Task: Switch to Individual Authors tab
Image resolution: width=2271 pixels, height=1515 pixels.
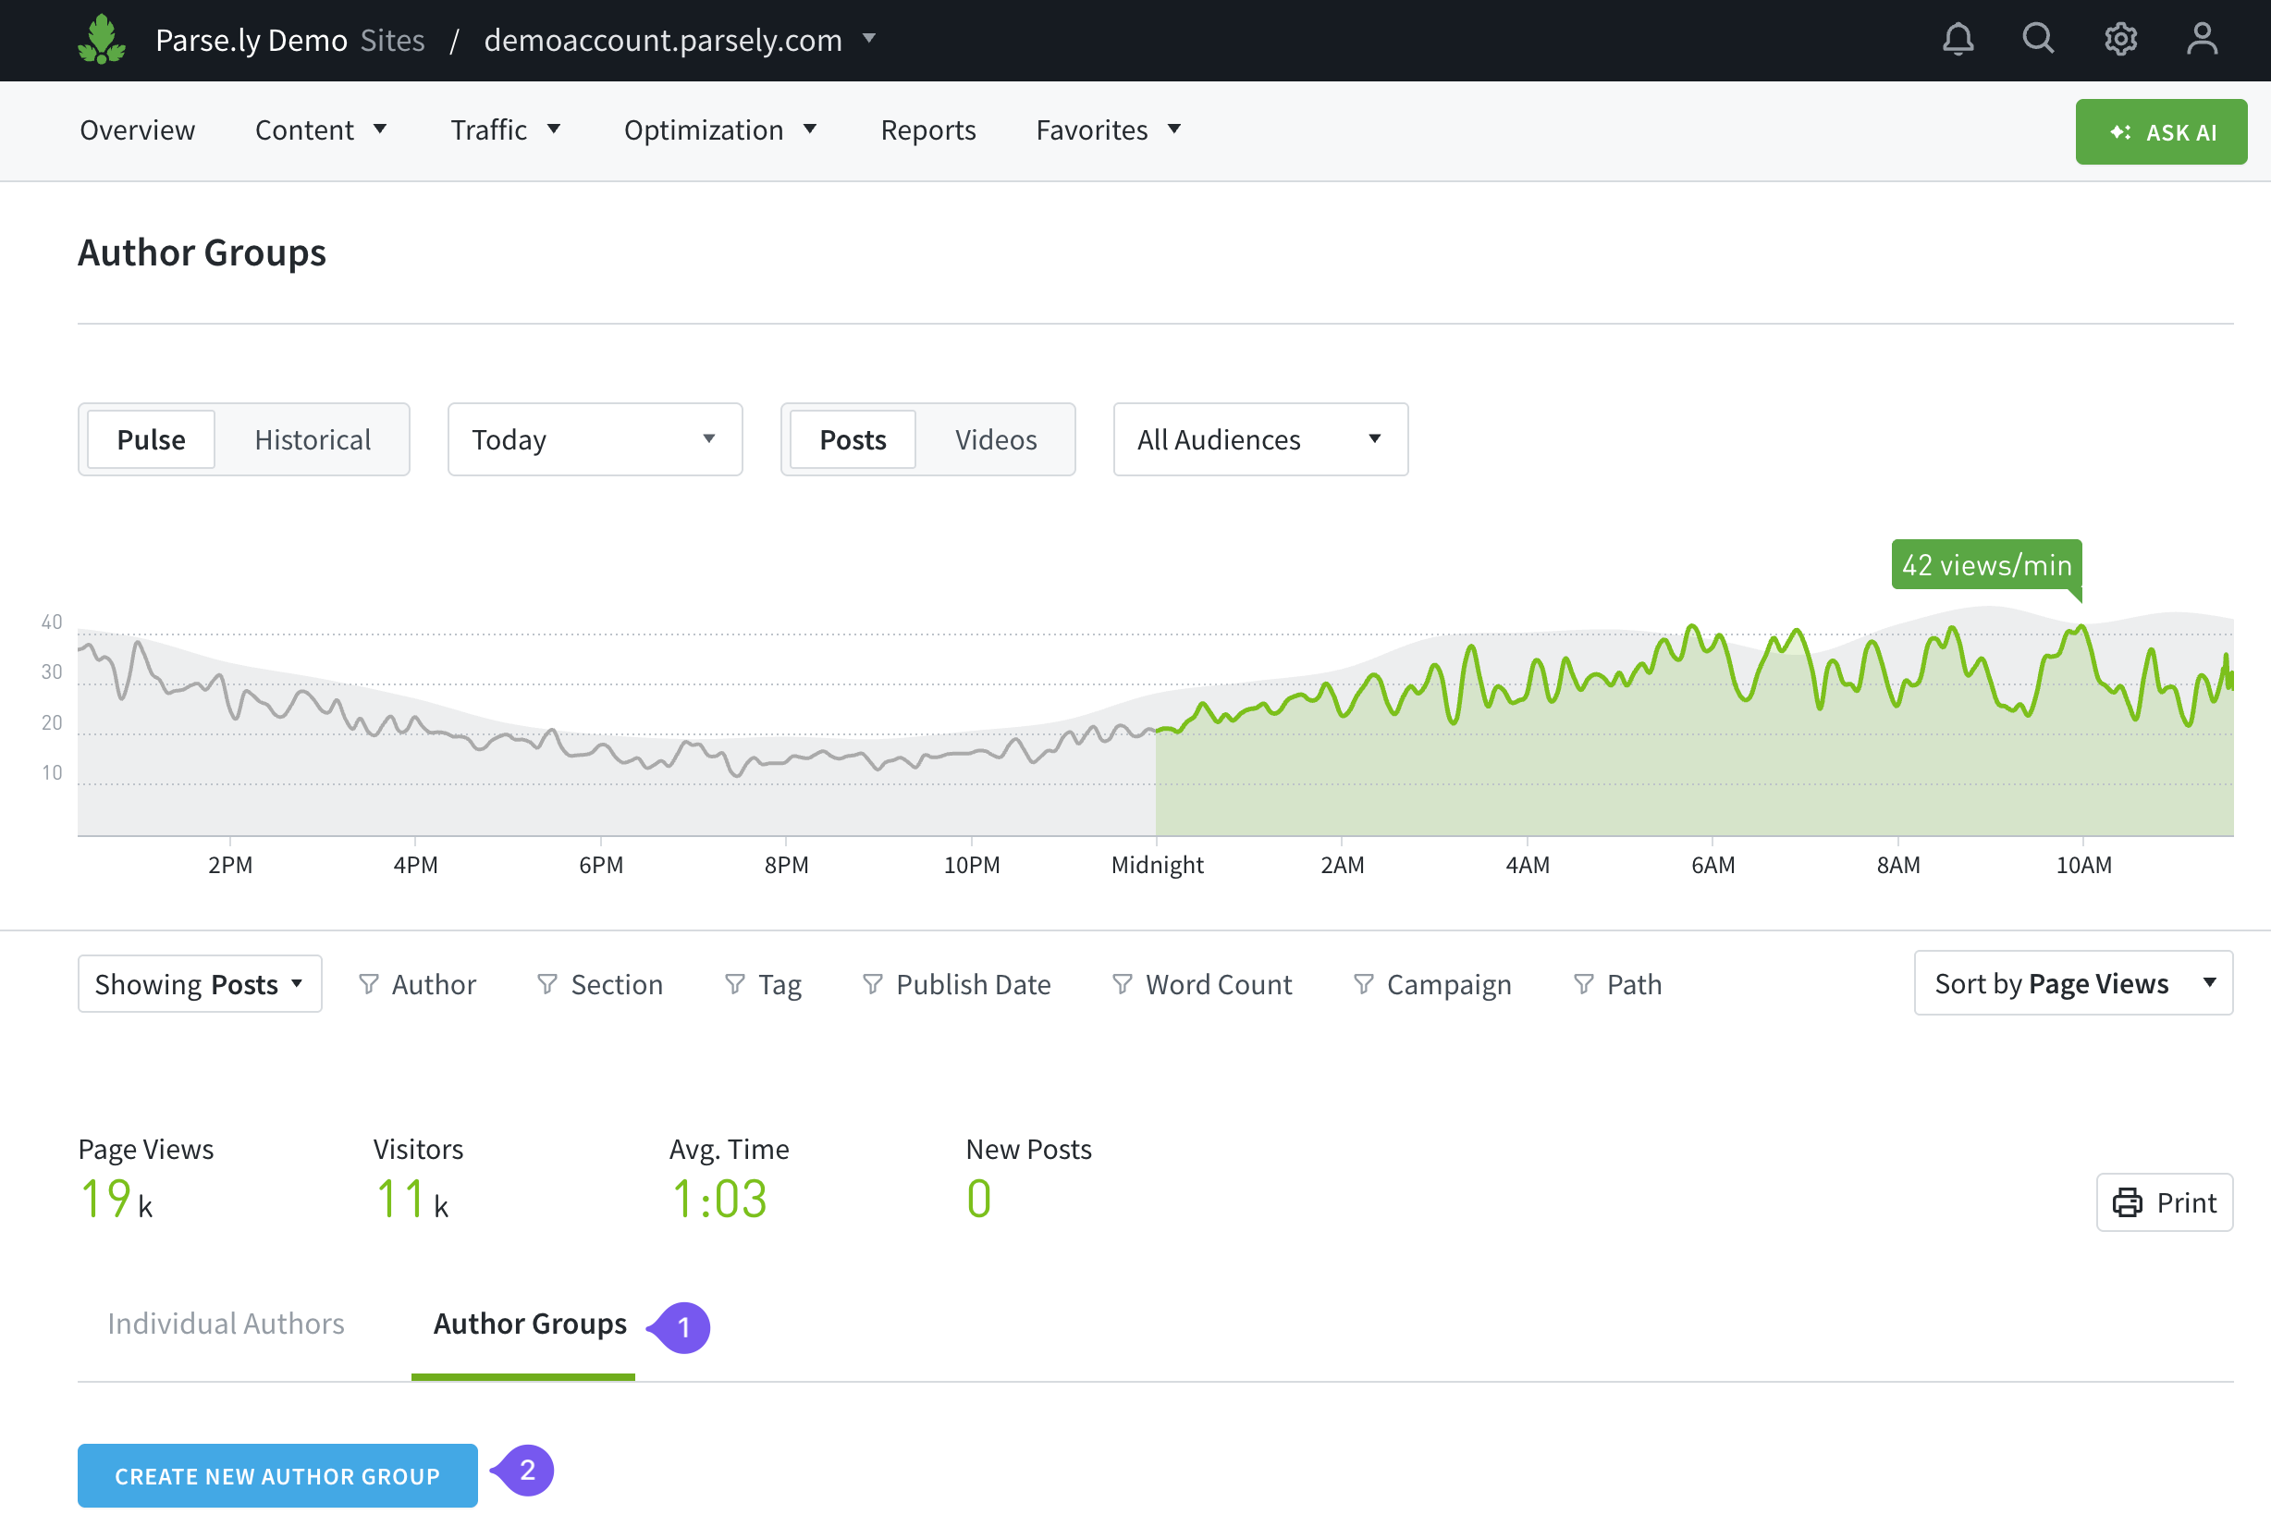Action: [225, 1323]
